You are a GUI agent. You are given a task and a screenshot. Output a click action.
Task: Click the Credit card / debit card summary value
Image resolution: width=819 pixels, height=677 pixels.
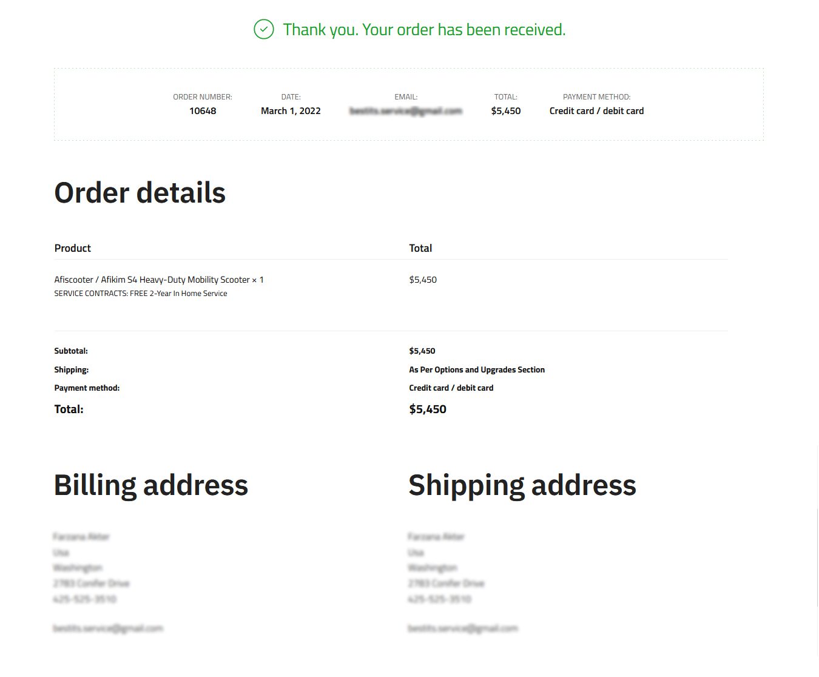(x=596, y=111)
